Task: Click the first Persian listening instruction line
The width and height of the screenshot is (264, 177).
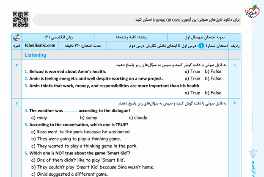Action: 171,65
